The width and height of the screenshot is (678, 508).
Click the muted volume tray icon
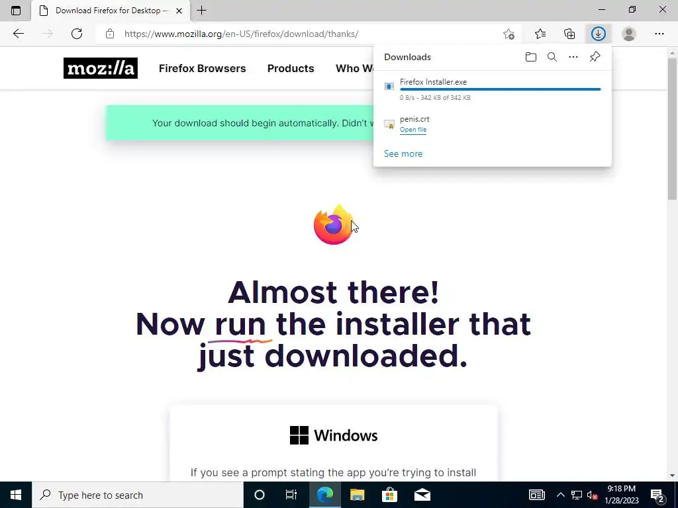pyautogui.click(x=593, y=495)
